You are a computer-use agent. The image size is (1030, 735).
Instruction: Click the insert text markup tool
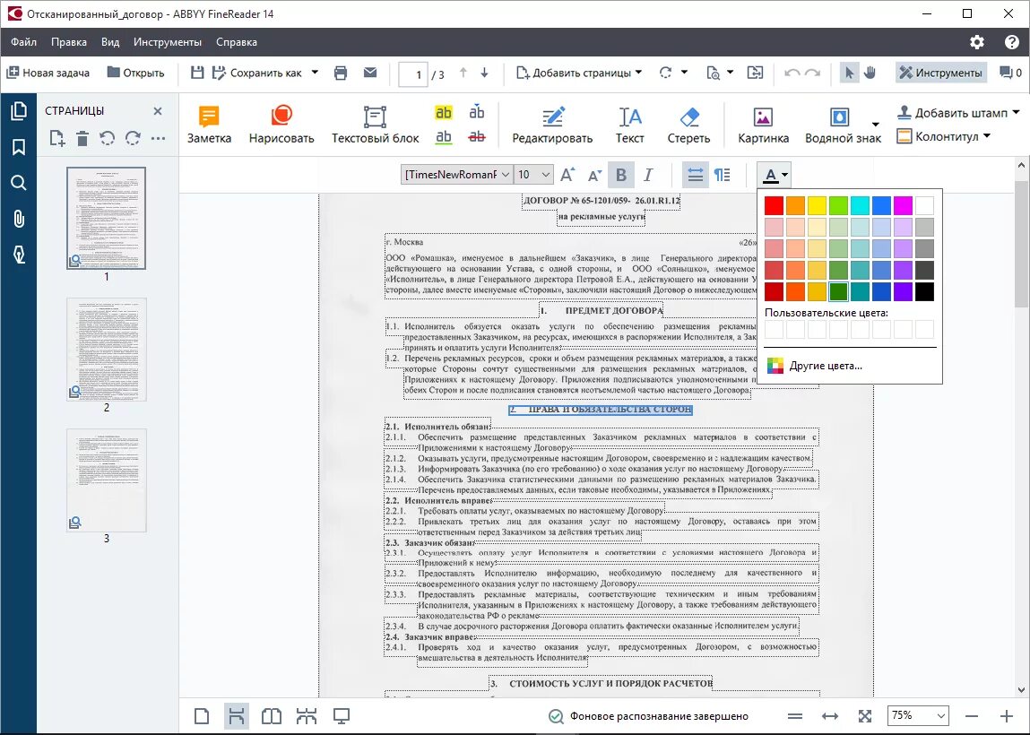coord(477,112)
